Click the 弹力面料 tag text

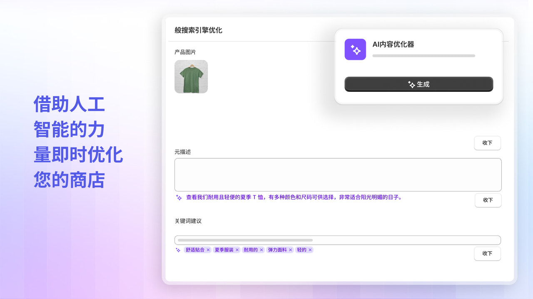coord(277,250)
